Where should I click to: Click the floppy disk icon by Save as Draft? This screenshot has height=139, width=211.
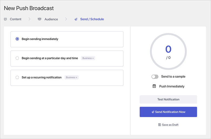(160, 125)
